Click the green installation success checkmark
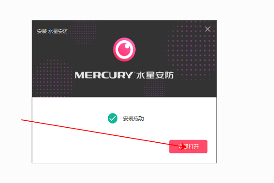274x183 pixels. pyautogui.click(x=112, y=118)
